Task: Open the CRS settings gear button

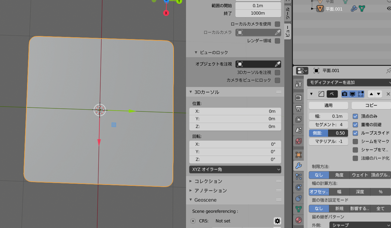Action: pos(277,221)
